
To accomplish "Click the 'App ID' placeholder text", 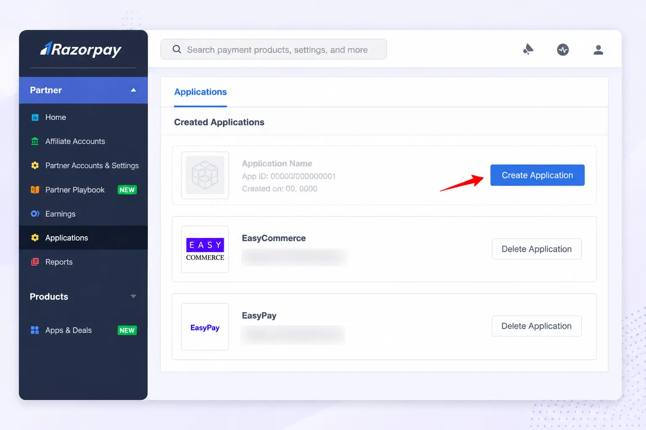I will tap(289, 176).
